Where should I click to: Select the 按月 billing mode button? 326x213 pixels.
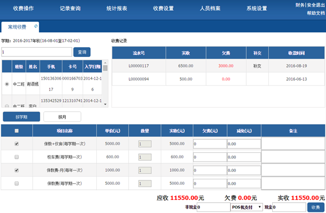62,117
